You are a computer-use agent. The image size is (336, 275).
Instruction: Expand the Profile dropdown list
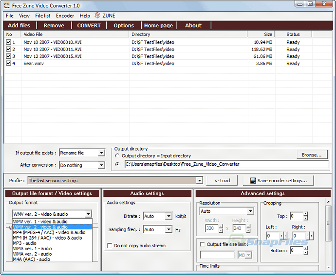[199, 180]
